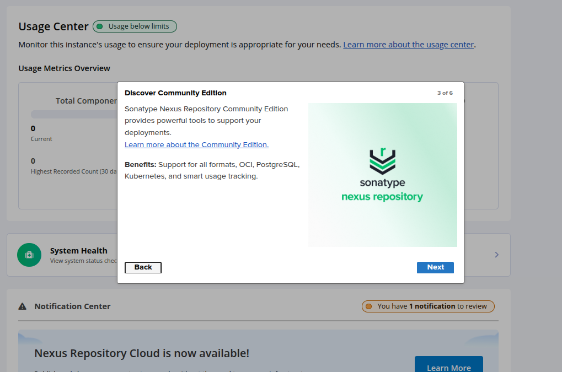This screenshot has width=562, height=372.
Task: Open the Learn more about the usage center link
Action: 408,45
